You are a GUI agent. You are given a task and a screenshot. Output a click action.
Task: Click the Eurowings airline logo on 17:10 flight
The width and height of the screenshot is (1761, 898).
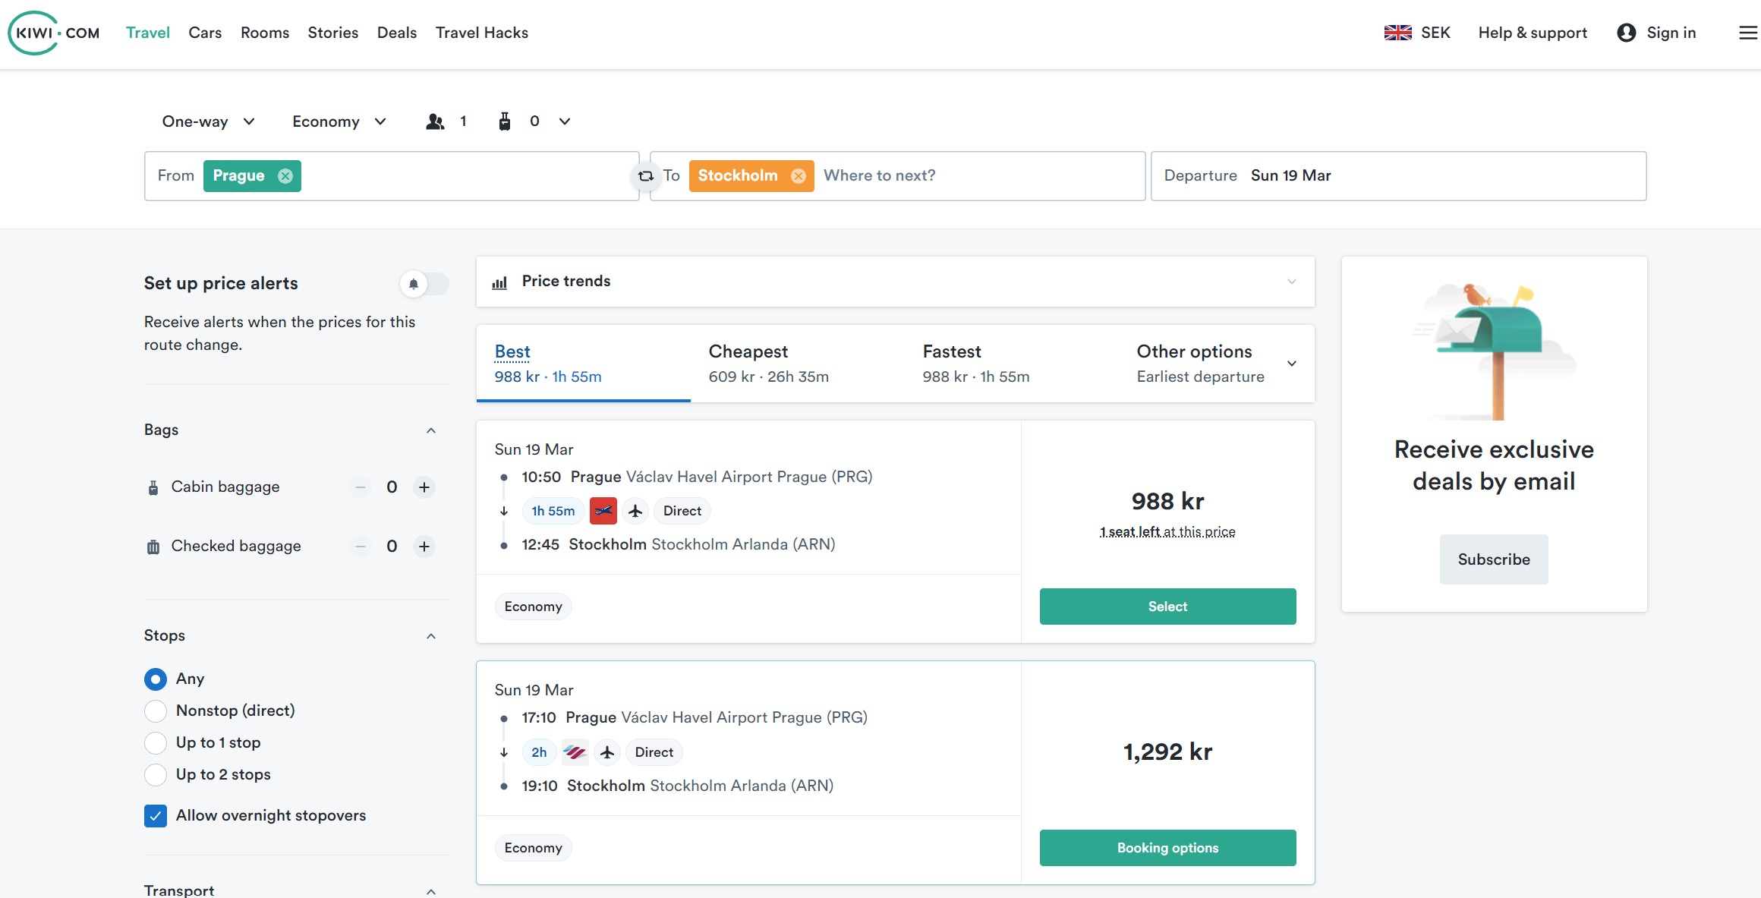(x=575, y=752)
